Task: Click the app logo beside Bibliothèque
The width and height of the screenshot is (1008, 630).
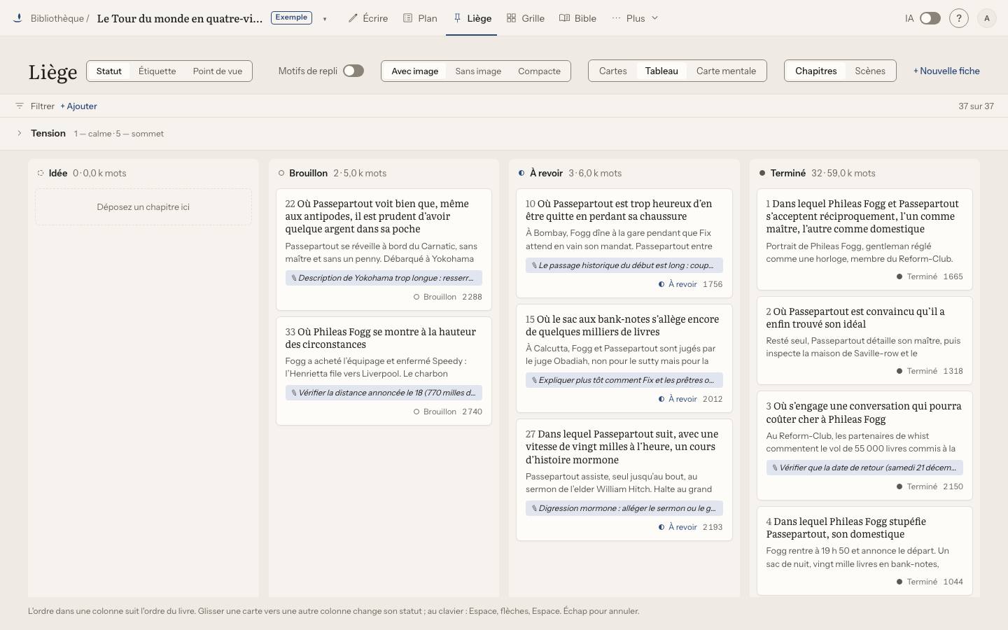Action: (17, 18)
